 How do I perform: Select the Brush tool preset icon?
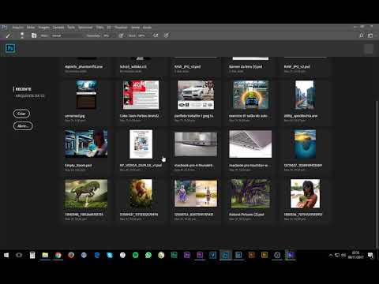8,35
